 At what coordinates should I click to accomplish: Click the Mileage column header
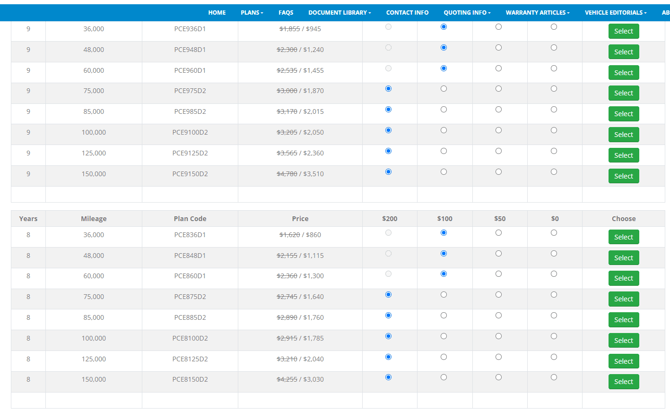pos(94,219)
